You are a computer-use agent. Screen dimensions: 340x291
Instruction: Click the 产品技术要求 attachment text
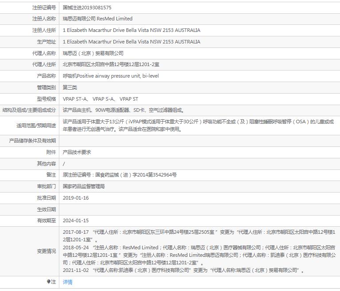pos(77,152)
